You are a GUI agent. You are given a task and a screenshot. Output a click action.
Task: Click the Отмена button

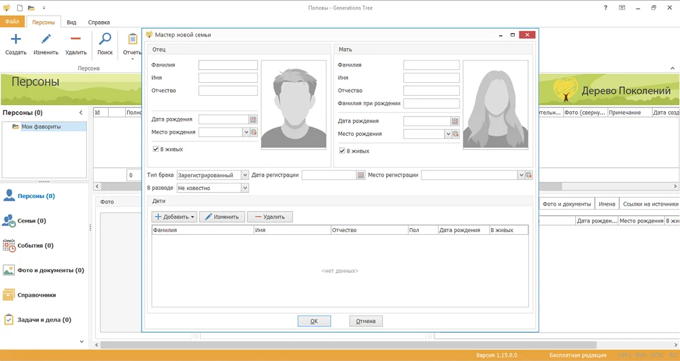point(366,321)
